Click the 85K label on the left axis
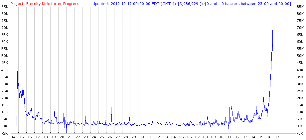Viewport: 306px width, 140px height. tap(5, 6)
